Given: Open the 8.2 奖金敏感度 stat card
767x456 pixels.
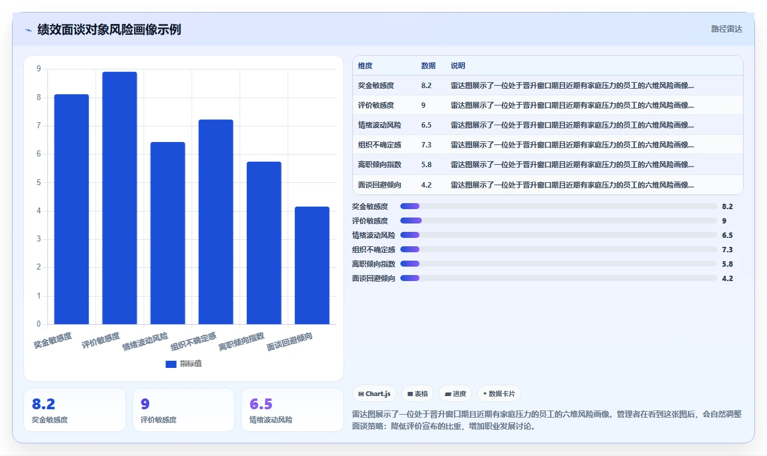Looking at the screenshot, I should pos(75,410).
